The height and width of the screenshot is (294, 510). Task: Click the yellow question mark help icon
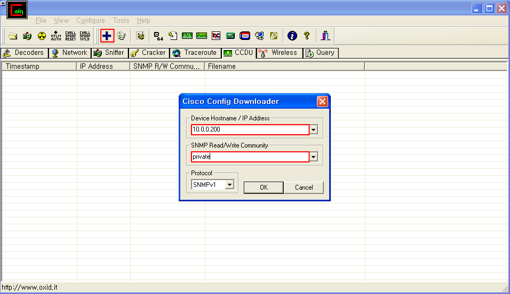coord(306,36)
